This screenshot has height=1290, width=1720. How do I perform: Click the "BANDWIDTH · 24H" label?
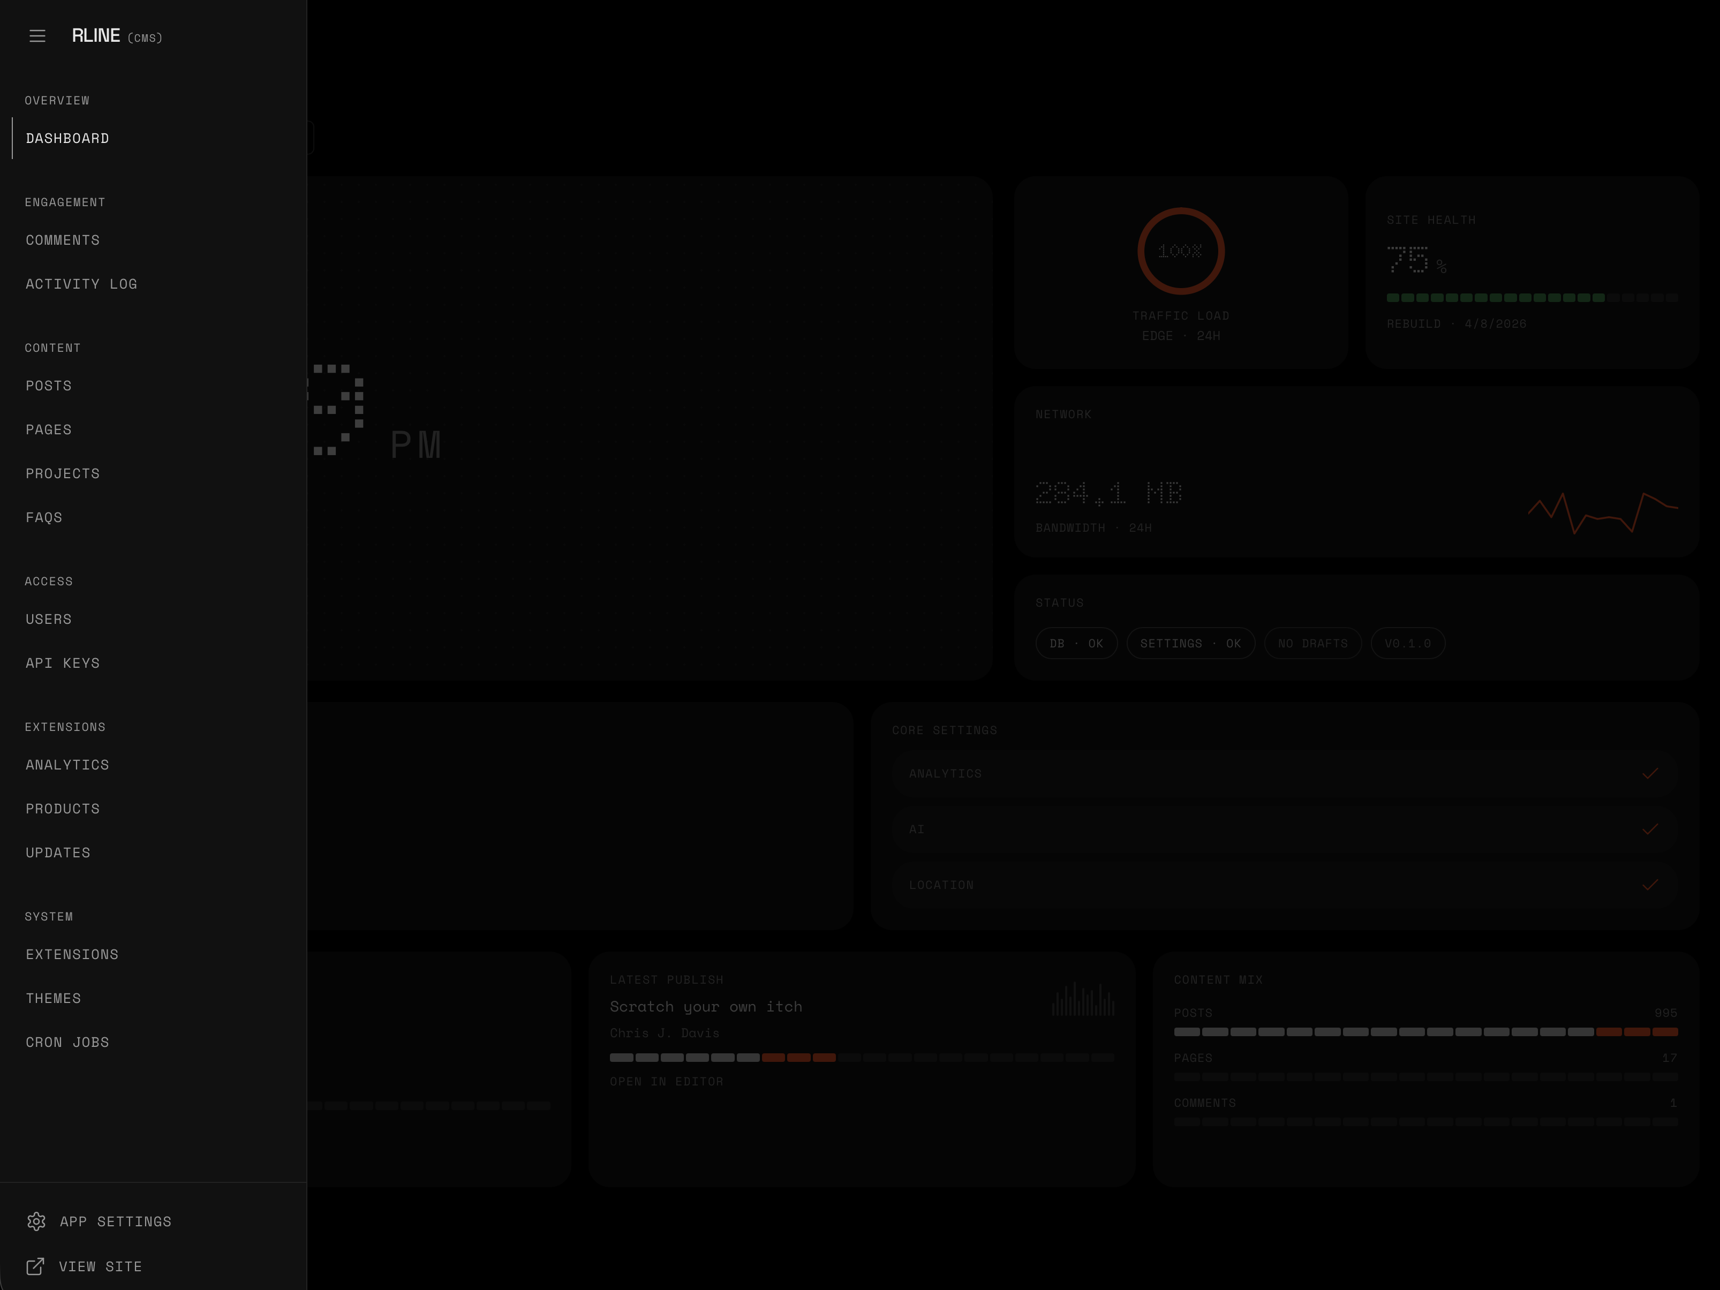tap(1093, 528)
